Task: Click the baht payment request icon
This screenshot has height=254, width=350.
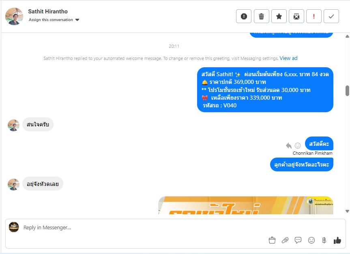Action: click(x=324, y=240)
